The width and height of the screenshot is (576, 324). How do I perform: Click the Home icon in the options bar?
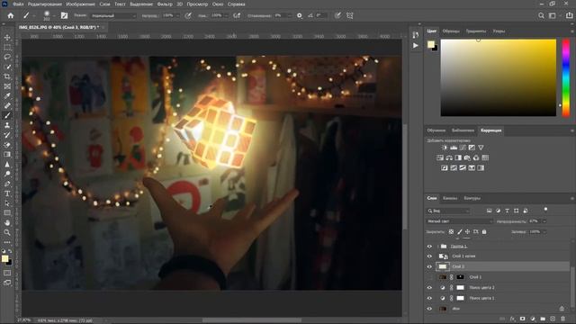11,15
